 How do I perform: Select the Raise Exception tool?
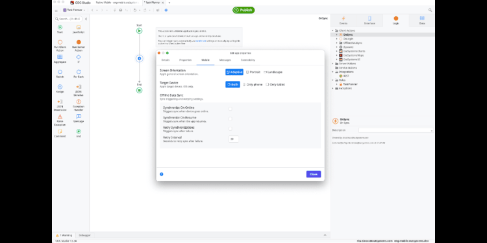click(60, 120)
